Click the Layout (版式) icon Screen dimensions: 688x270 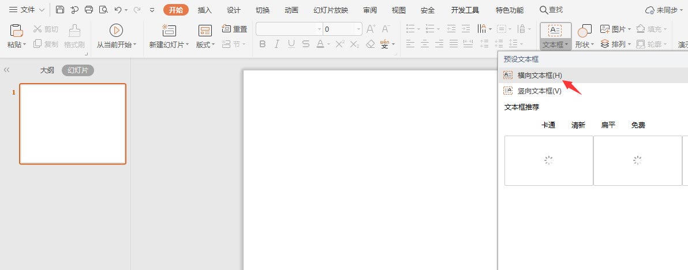coord(205,30)
